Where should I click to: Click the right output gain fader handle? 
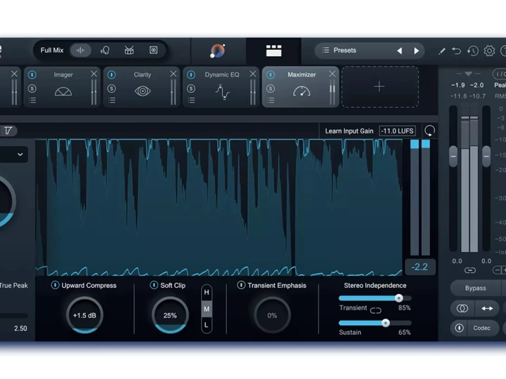pyautogui.click(x=486, y=157)
